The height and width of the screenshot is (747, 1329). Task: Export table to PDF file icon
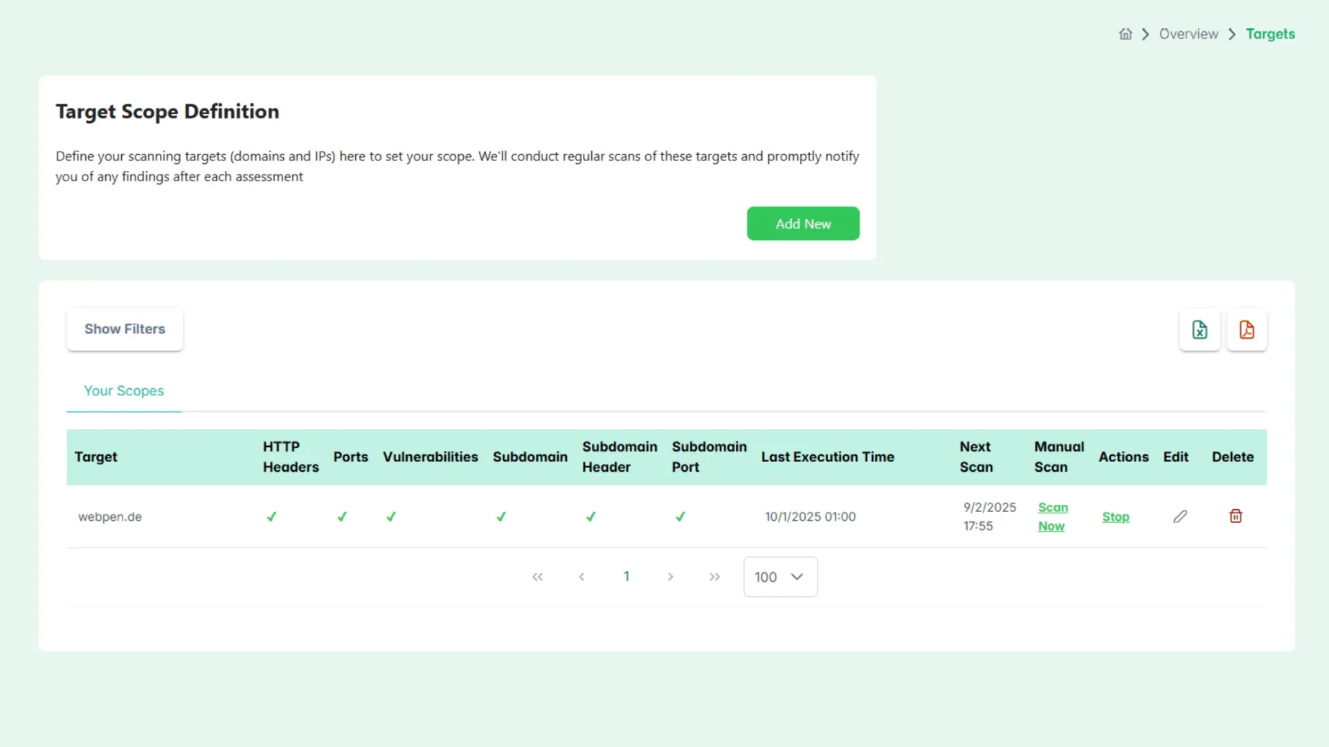pos(1247,330)
